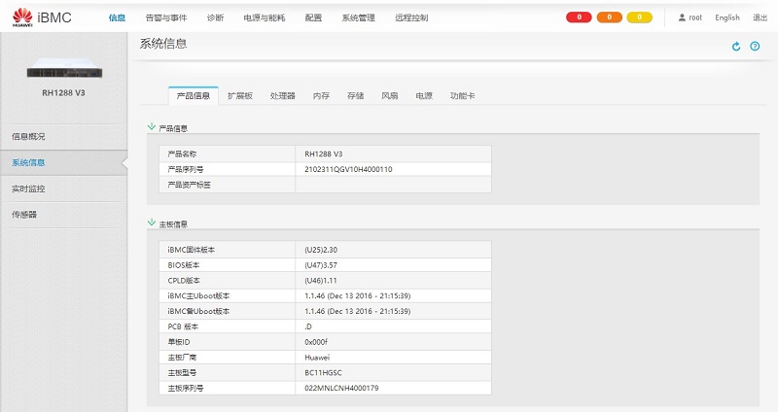778x412 pixels.
Task: Open the 信息 top menu
Action: click(x=117, y=17)
